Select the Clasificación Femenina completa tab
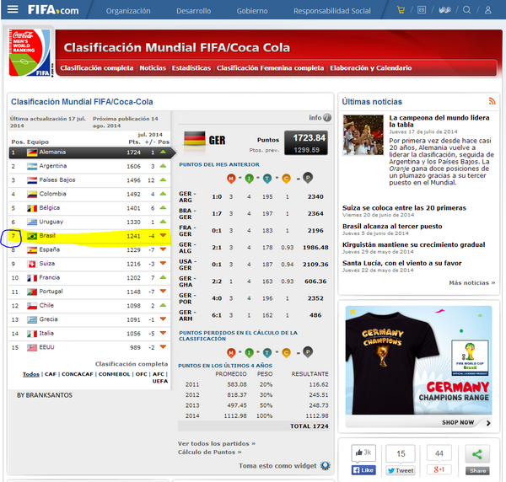 [x=270, y=68]
